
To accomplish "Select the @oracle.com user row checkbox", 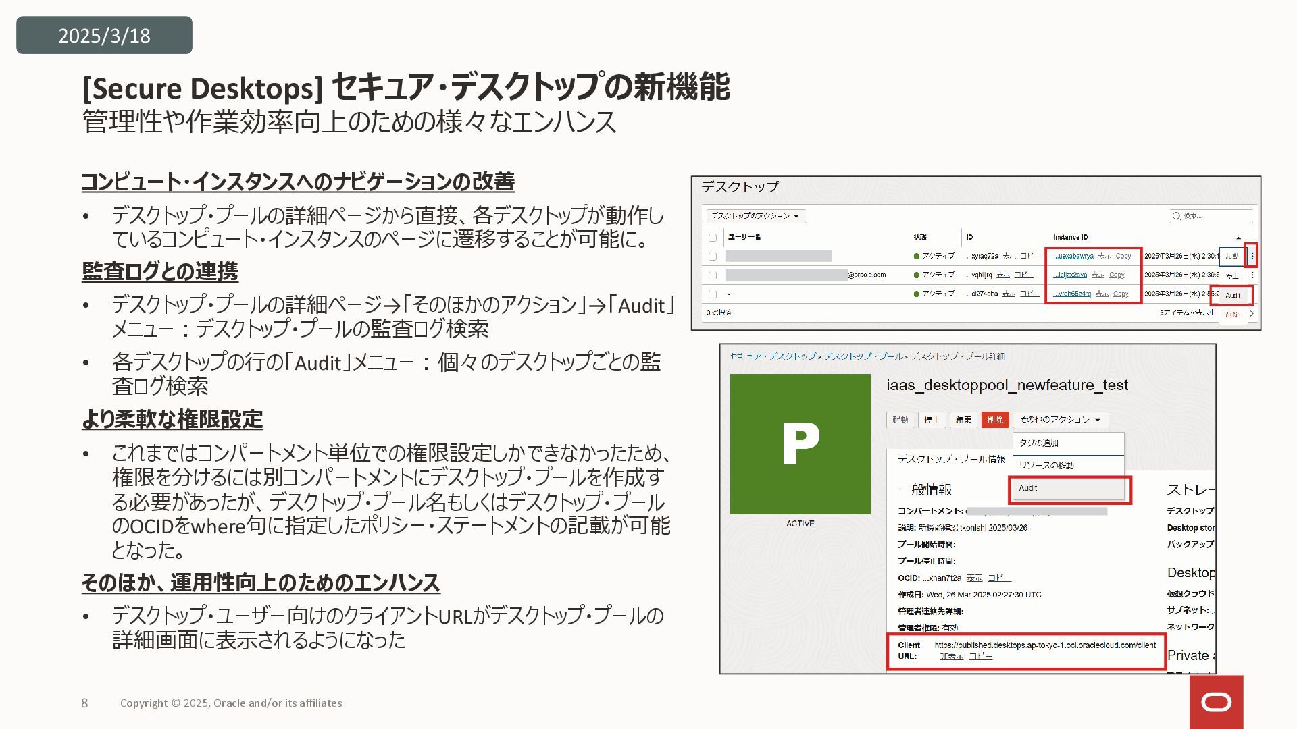I will tap(713, 275).
